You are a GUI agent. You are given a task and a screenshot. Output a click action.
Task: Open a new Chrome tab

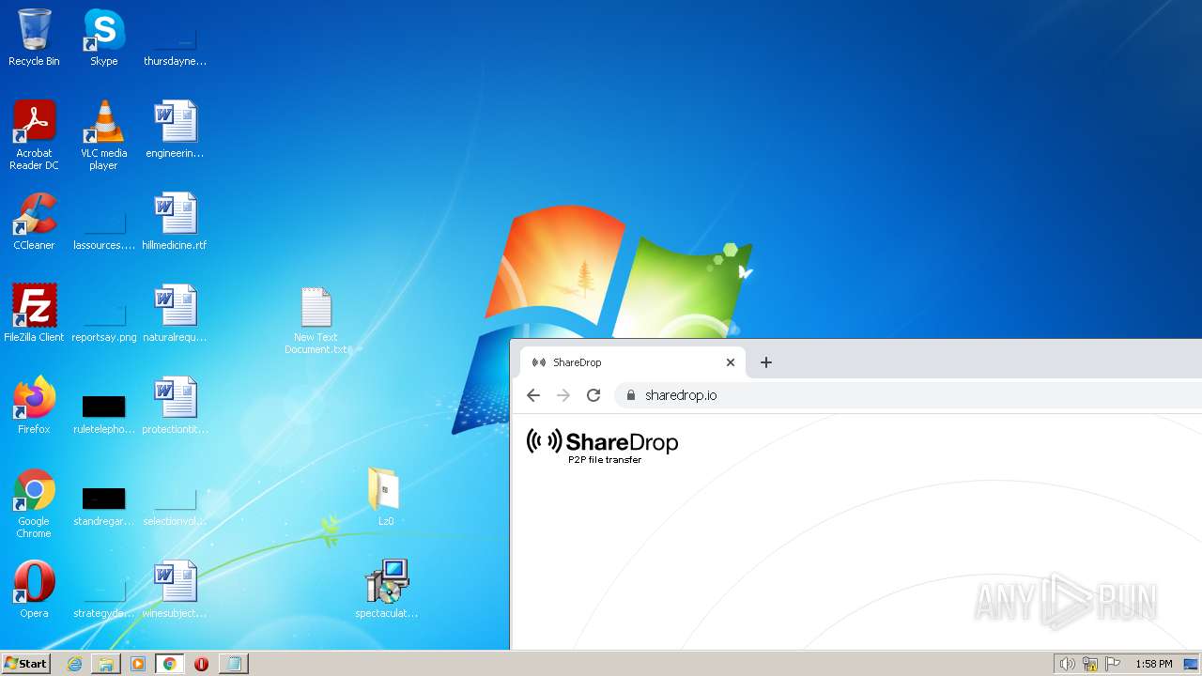pyautogui.click(x=766, y=362)
